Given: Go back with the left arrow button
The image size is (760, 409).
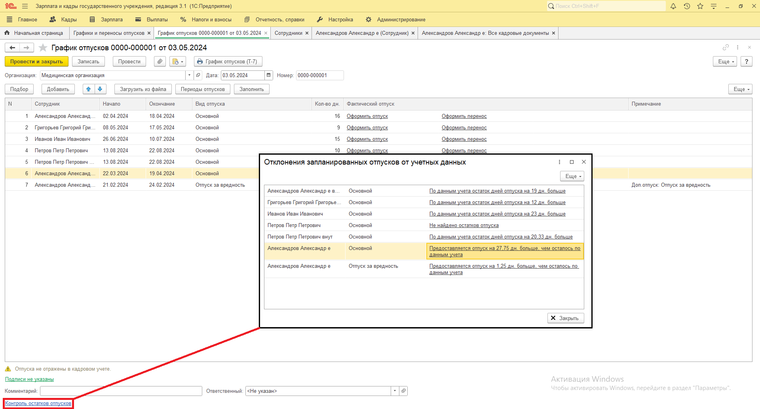Looking at the screenshot, I should pyautogui.click(x=12, y=48).
